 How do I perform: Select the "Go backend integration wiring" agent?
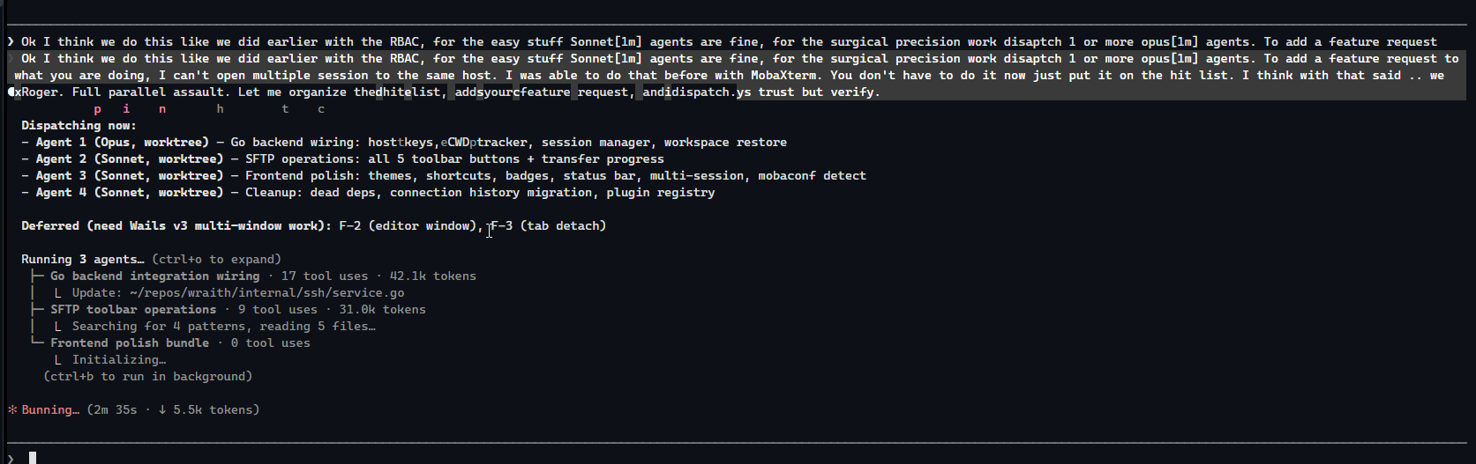[154, 276]
